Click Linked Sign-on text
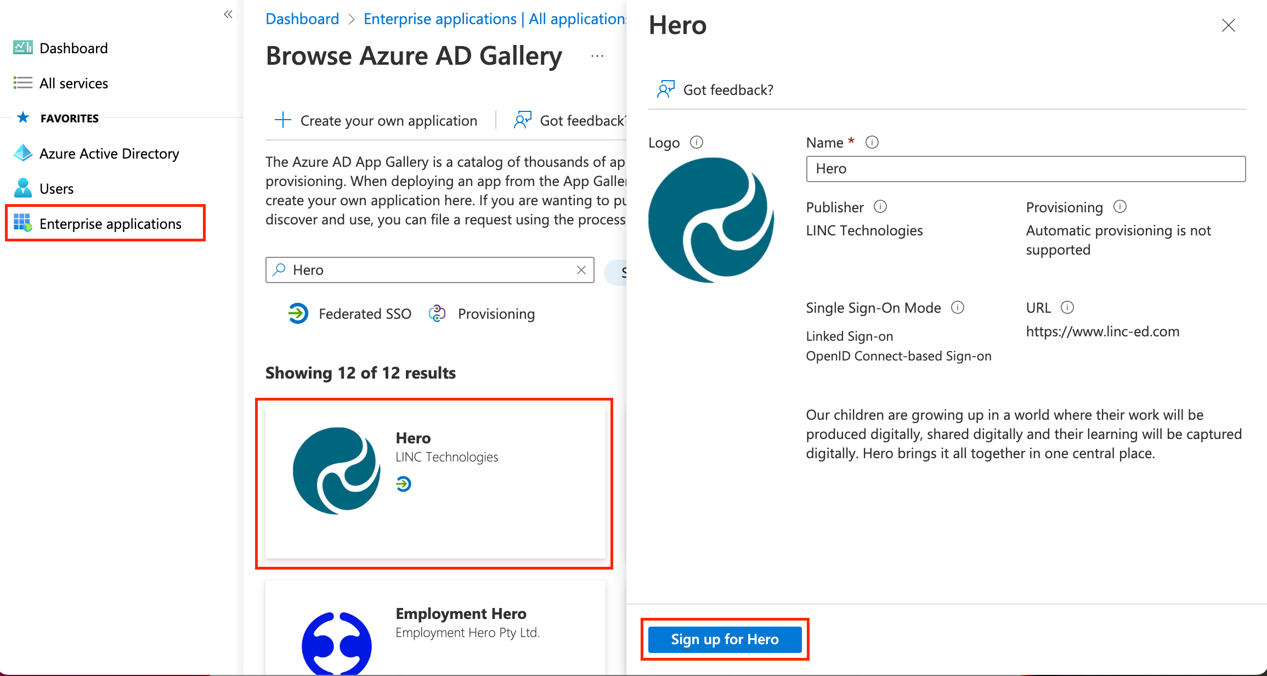This screenshot has width=1267, height=676. coord(849,336)
